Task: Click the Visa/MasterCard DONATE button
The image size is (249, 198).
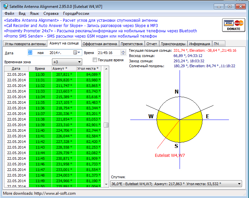Action: (x=234, y=25)
